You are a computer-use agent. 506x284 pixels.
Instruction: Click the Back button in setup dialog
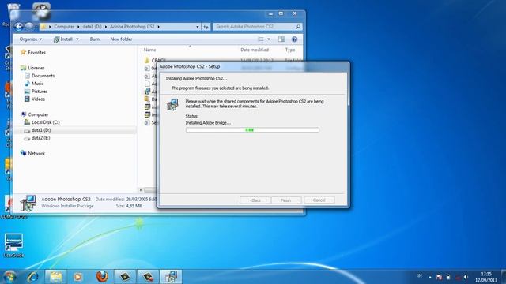(255, 200)
